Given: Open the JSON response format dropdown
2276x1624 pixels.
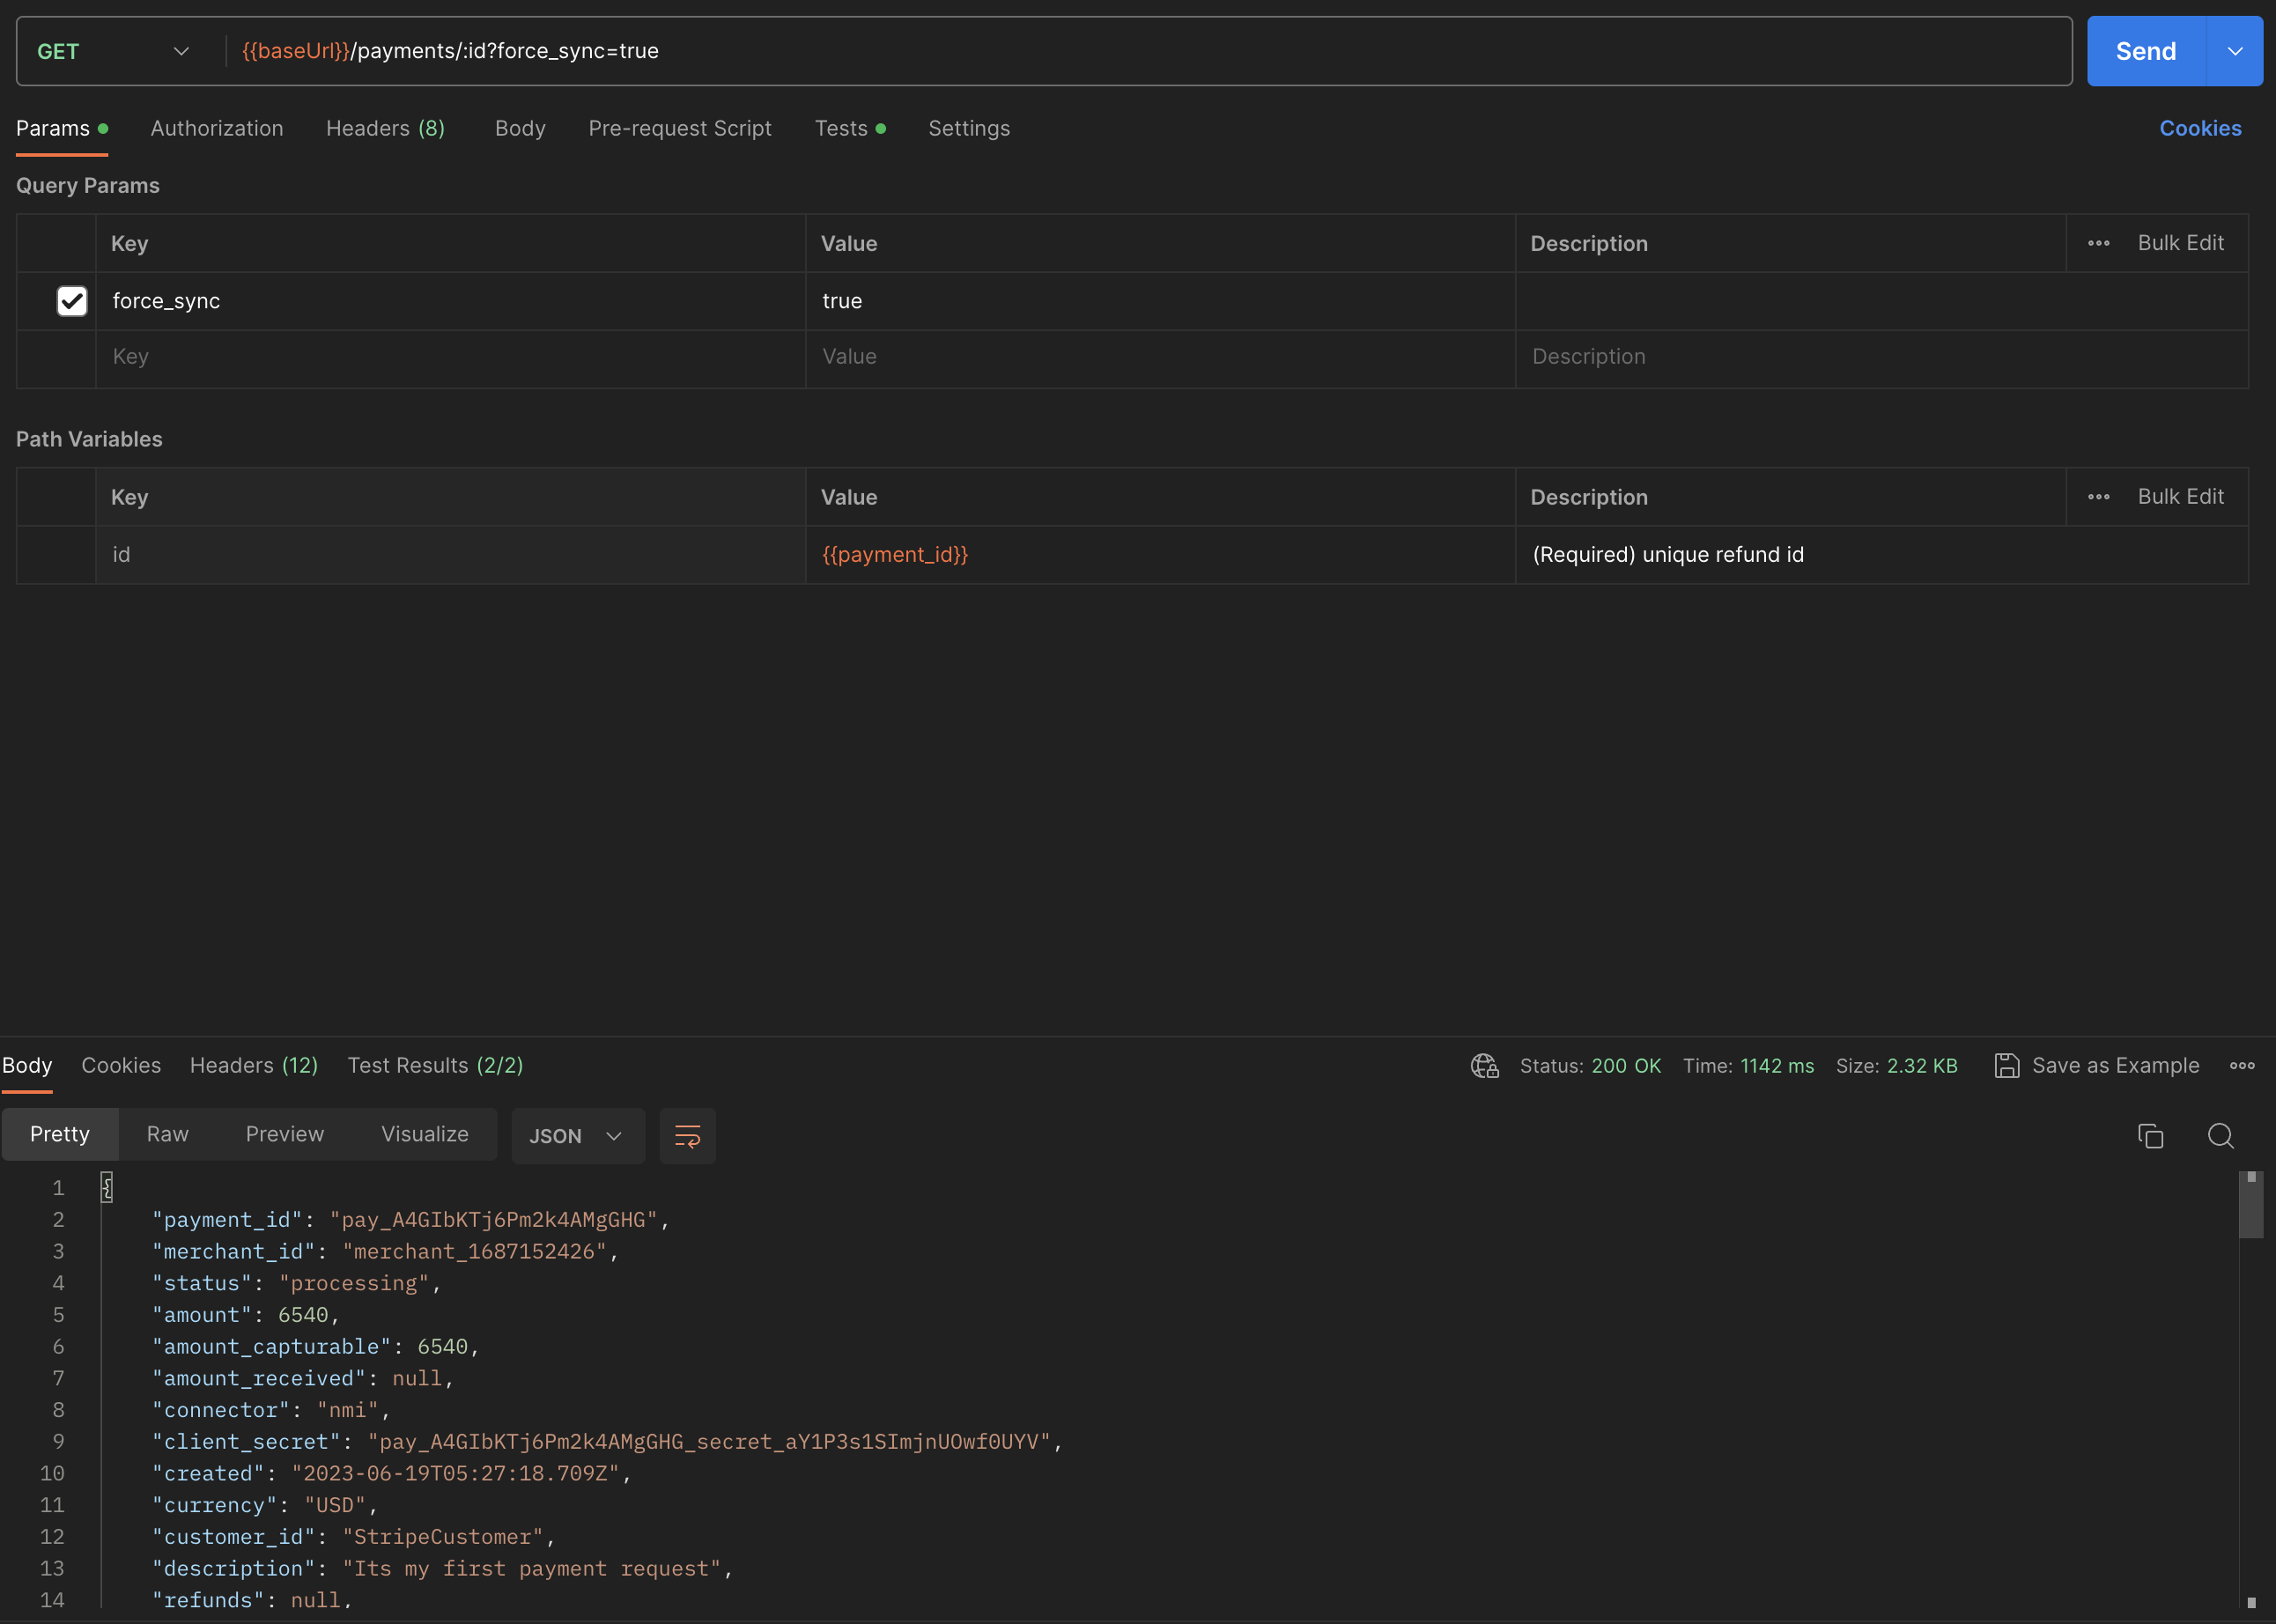Looking at the screenshot, I should click(x=578, y=1136).
